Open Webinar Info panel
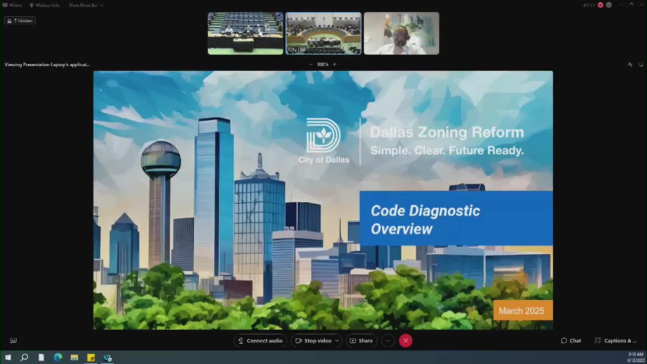Image resolution: width=647 pixels, height=364 pixels. coord(44,5)
